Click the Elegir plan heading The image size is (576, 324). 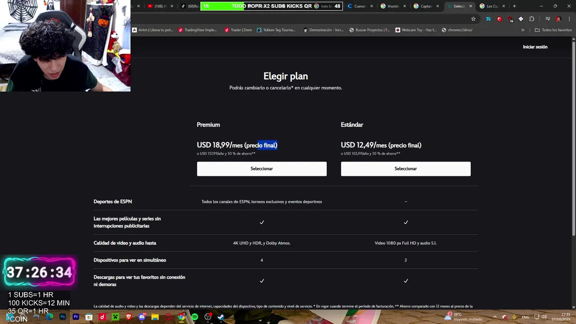285,76
